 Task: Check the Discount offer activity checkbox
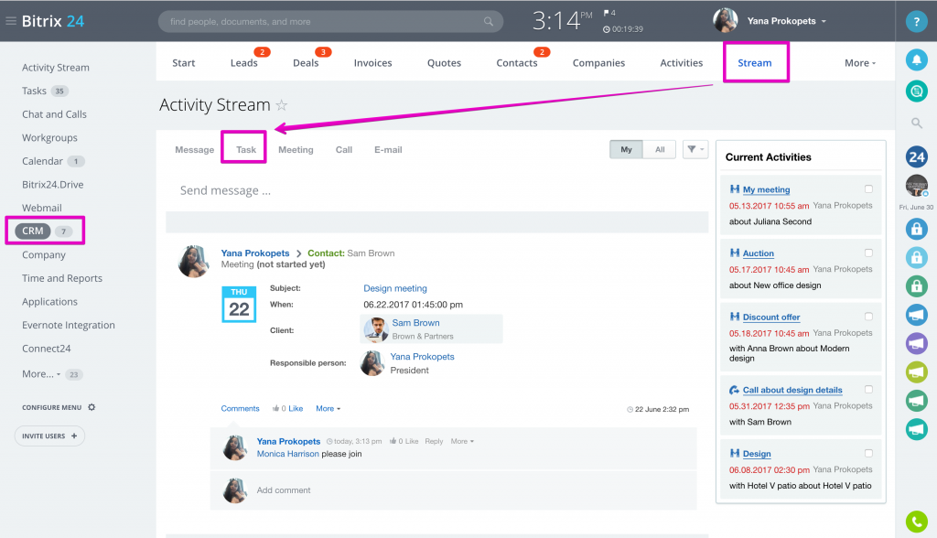868,317
